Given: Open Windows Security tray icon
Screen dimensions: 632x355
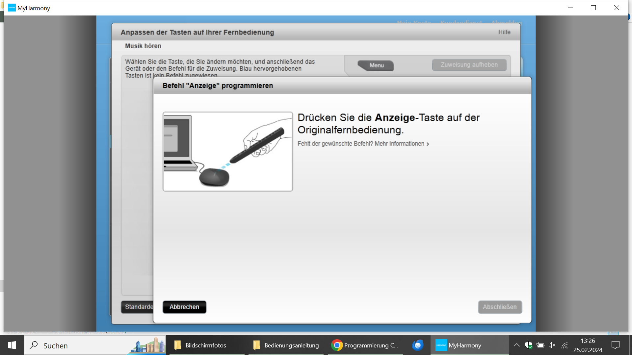Looking at the screenshot, I should click(x=528, y=345).
